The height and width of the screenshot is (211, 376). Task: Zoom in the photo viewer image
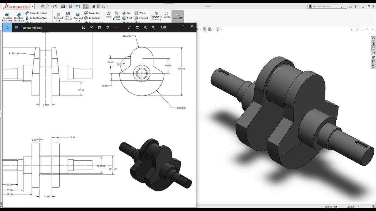(153, 28)
